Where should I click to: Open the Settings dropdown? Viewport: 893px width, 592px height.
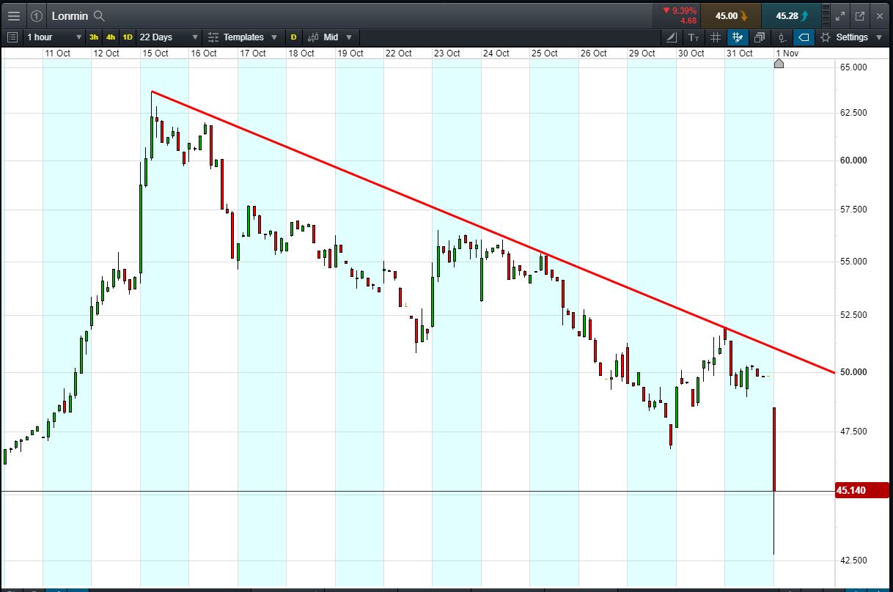pos(851,37)
